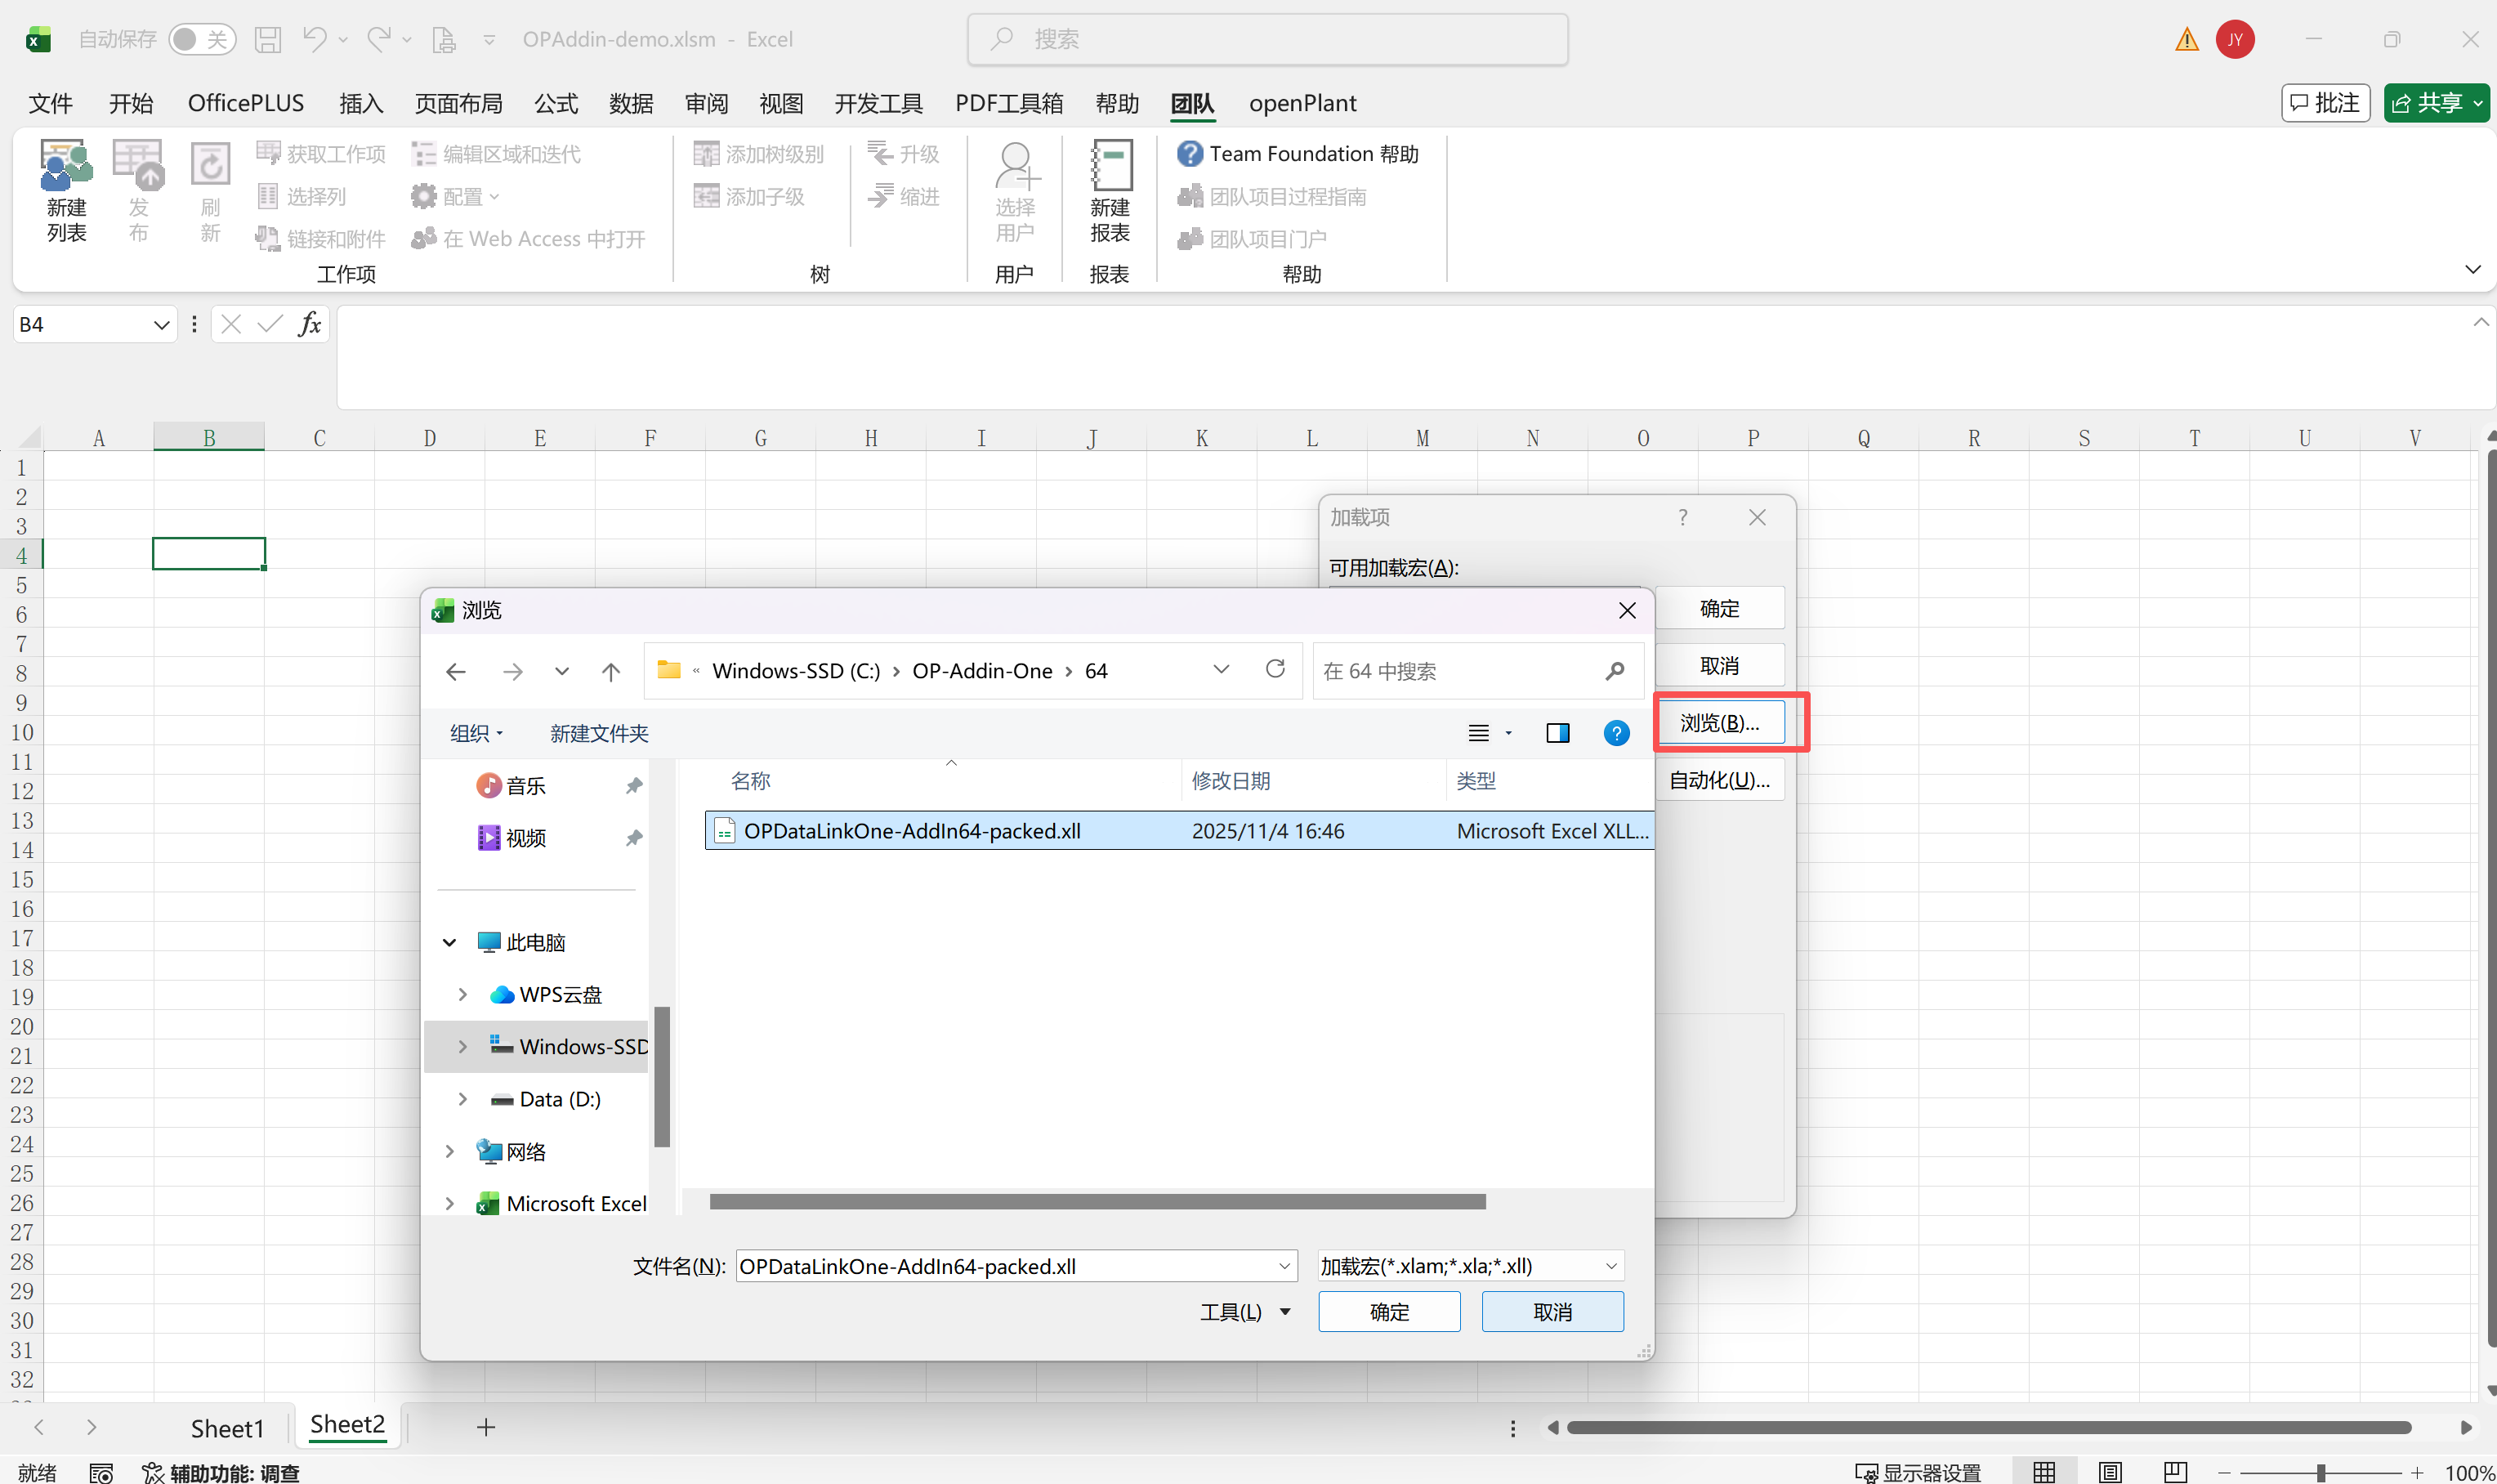
Task: Click the save icon in title bar
Action: click(267, 40)
